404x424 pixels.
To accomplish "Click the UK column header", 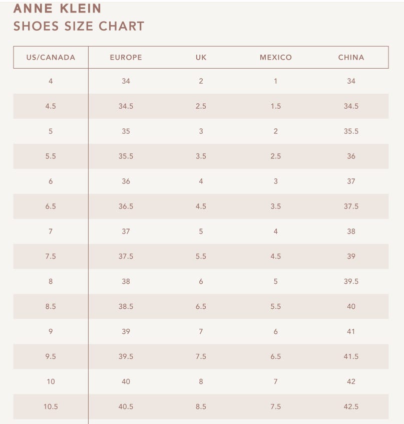I will 201,57.
